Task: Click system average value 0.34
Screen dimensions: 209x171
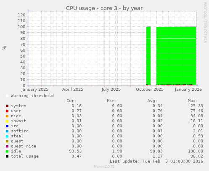Action: (x=158, y=106)
